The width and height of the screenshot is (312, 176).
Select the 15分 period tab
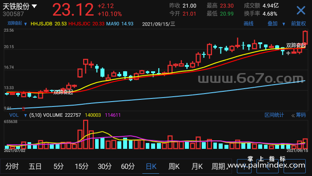tap(81, 166)
